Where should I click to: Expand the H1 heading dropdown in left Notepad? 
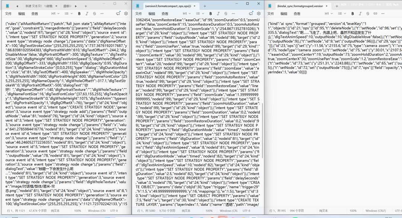55,13
